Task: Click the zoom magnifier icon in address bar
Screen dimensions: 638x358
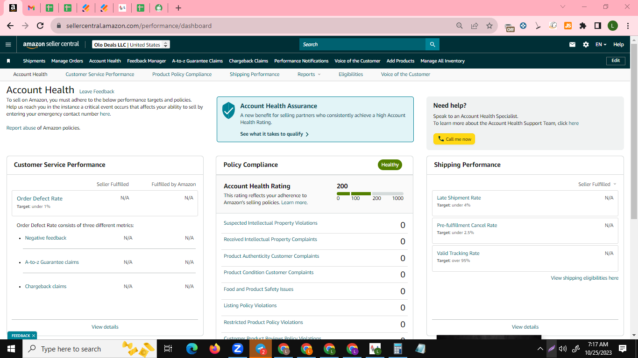Action: click(x=460, y=26)
